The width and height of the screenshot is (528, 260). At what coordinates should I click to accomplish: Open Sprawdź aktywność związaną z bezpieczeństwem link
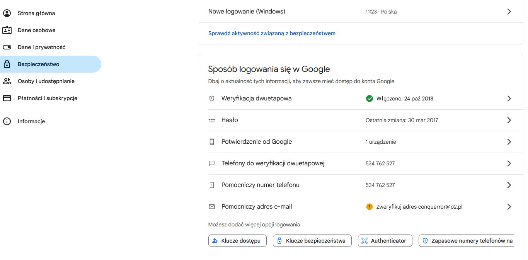272,33
